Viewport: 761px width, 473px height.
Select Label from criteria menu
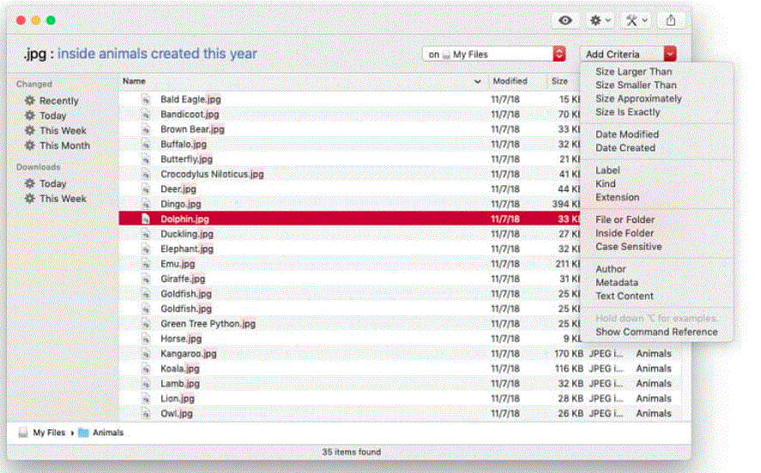point(607,171)
